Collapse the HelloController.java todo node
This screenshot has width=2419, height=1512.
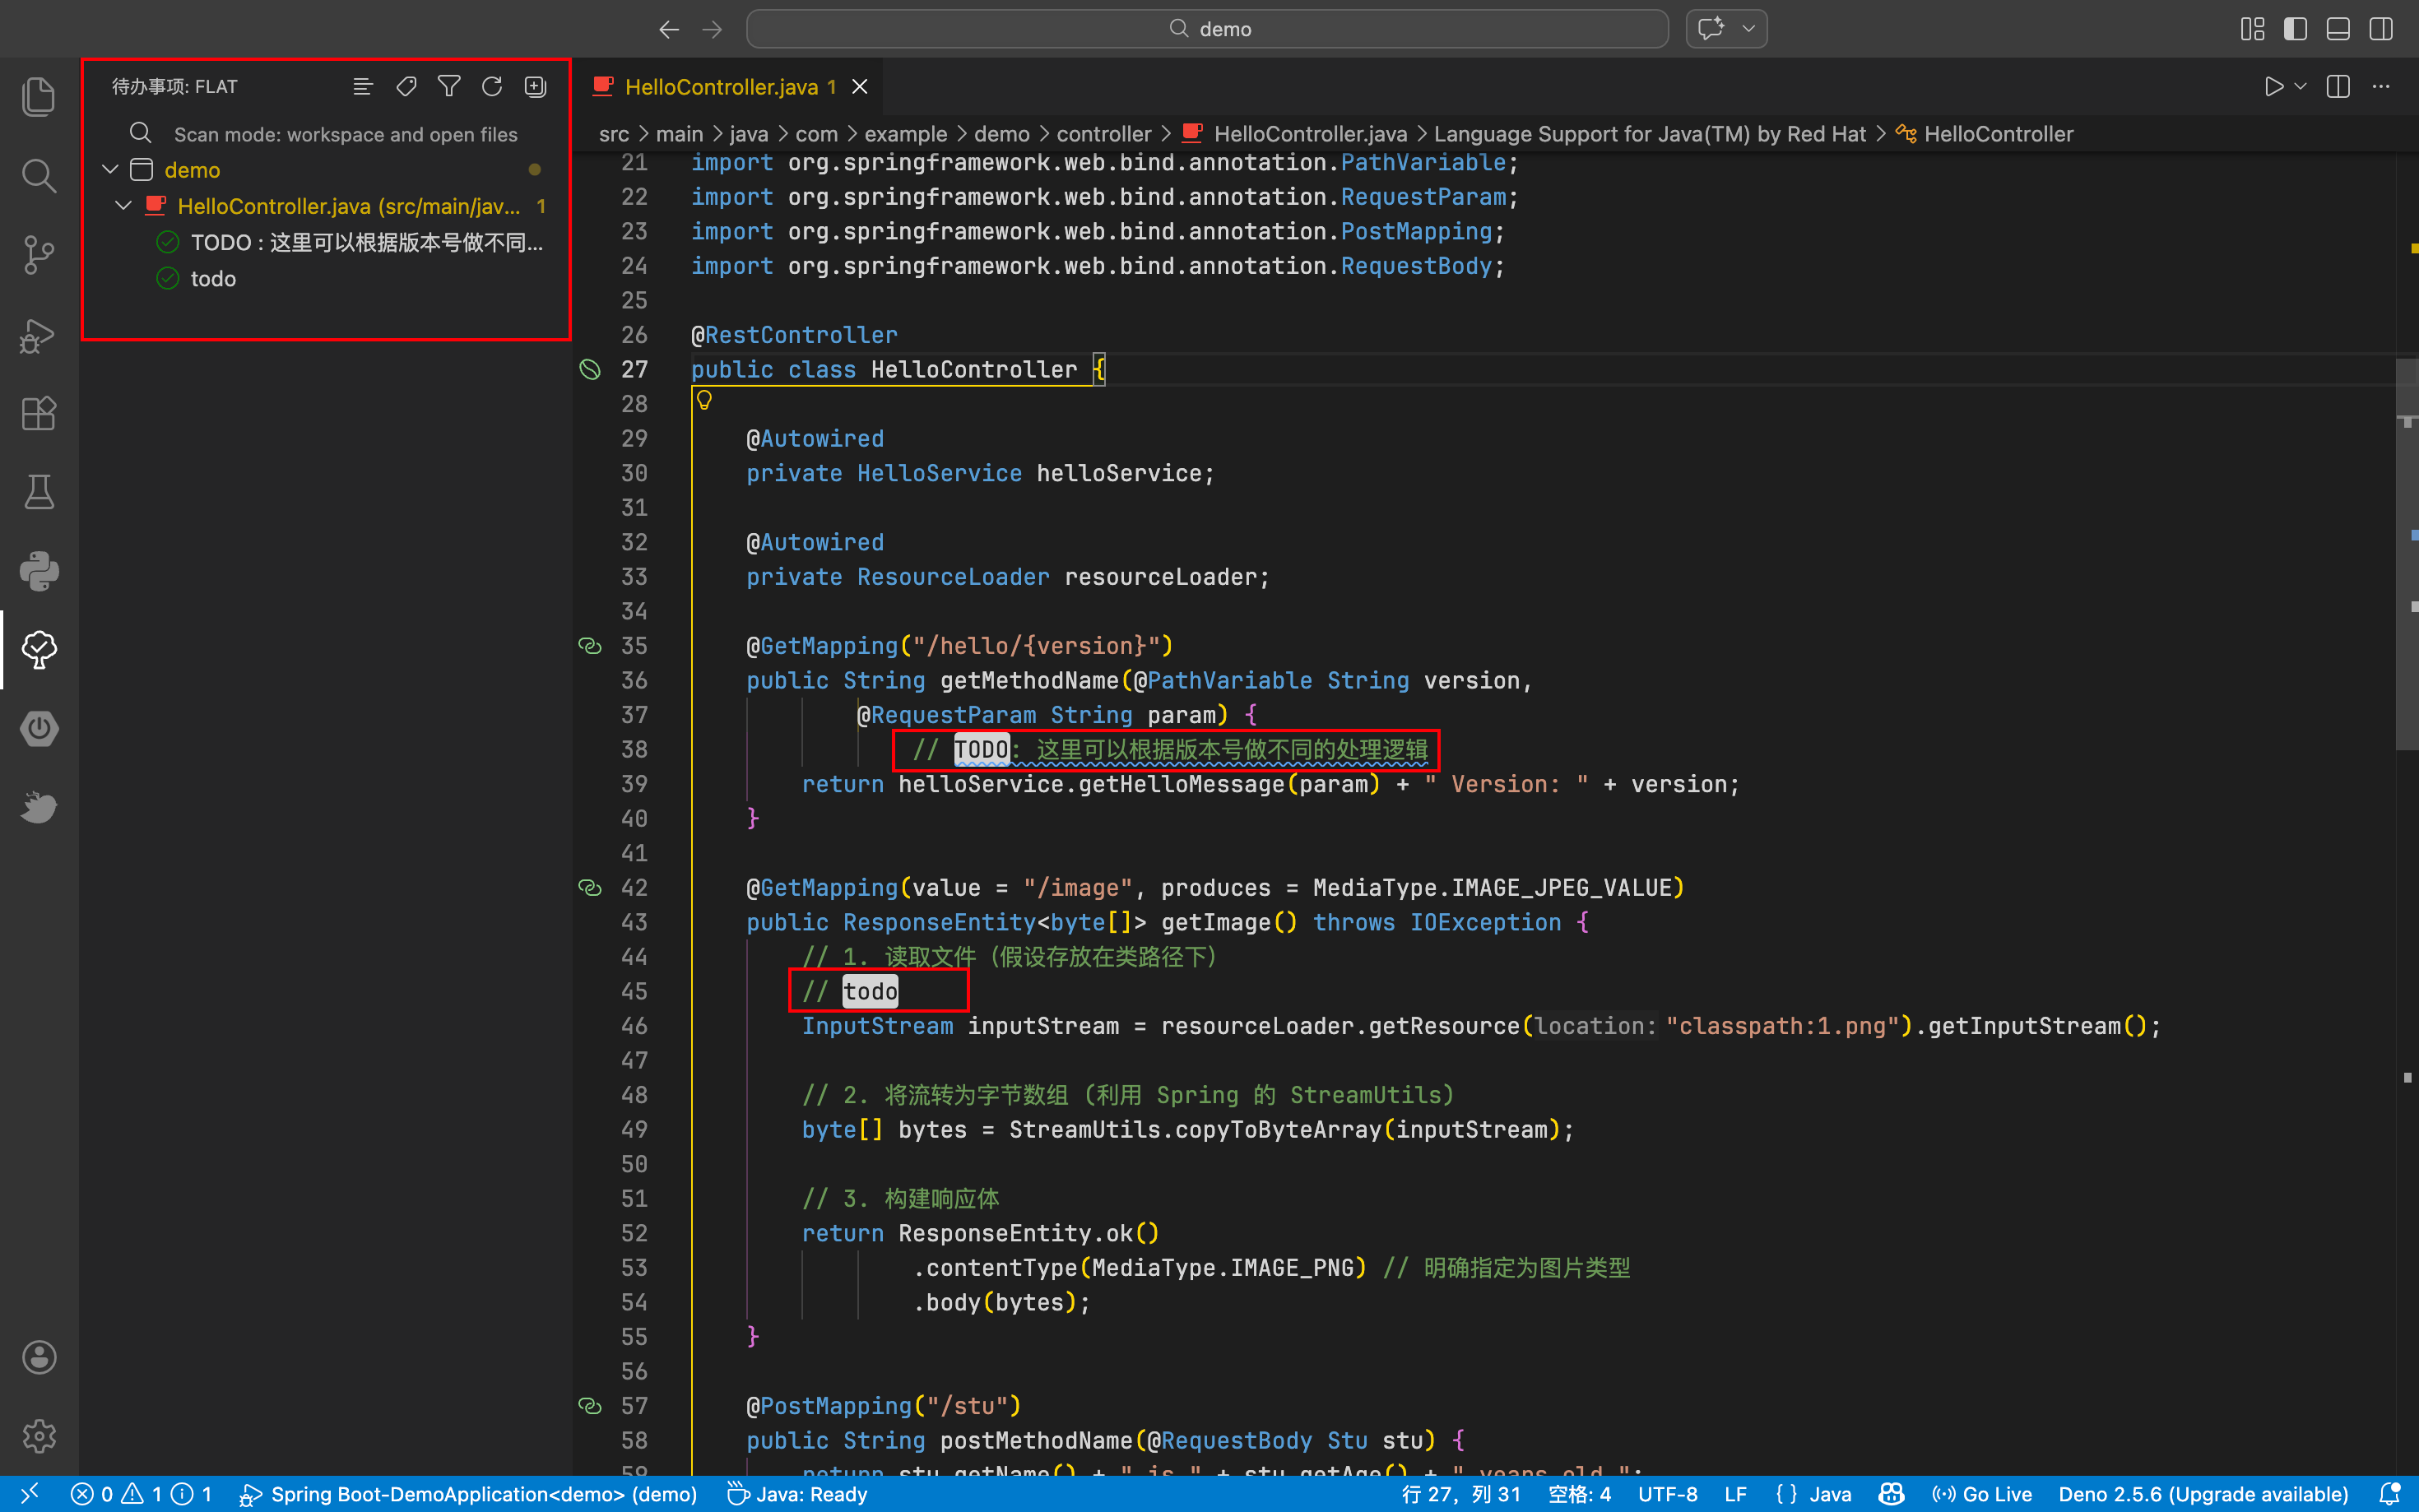124,206
